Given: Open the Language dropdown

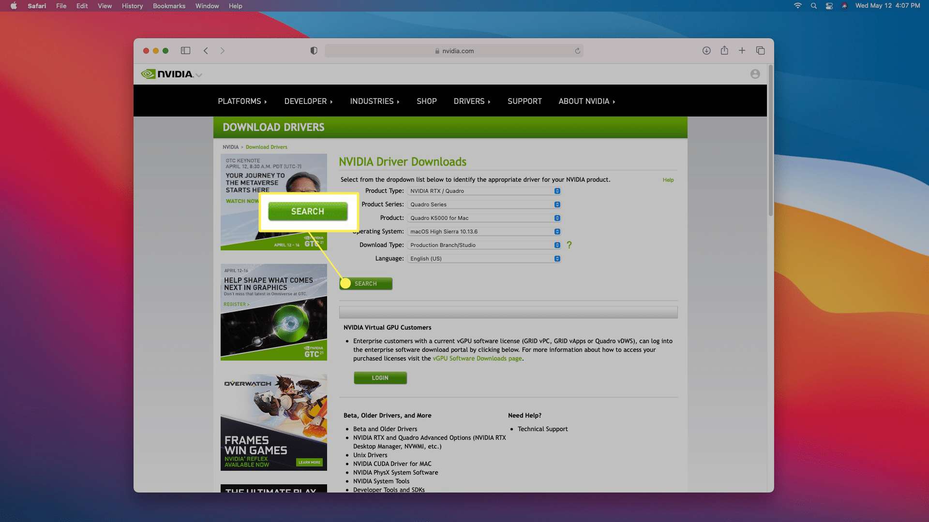Looking at the screenshot, I should click(484, 259).
